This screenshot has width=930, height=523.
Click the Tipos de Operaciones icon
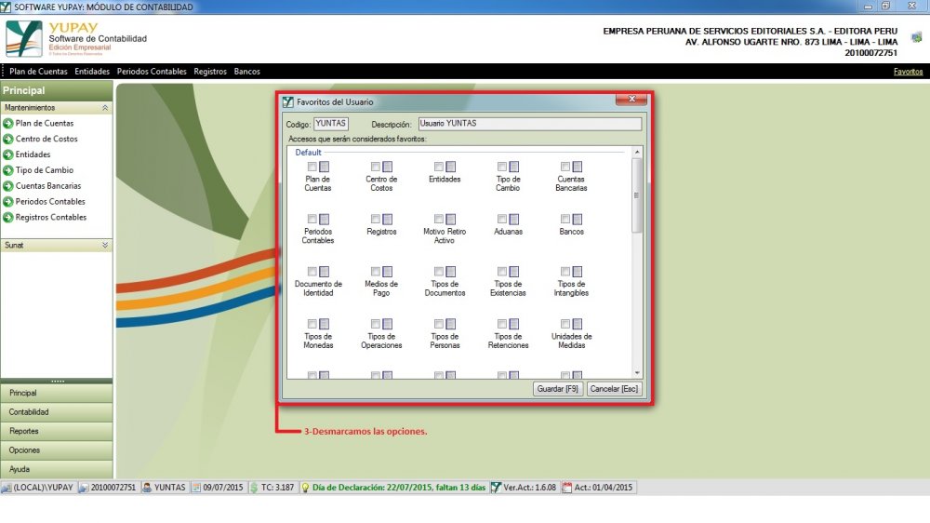387,324
